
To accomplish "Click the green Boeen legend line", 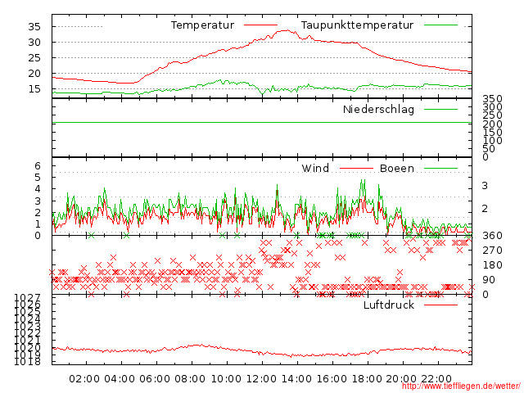I will click(x=440, y=168).
